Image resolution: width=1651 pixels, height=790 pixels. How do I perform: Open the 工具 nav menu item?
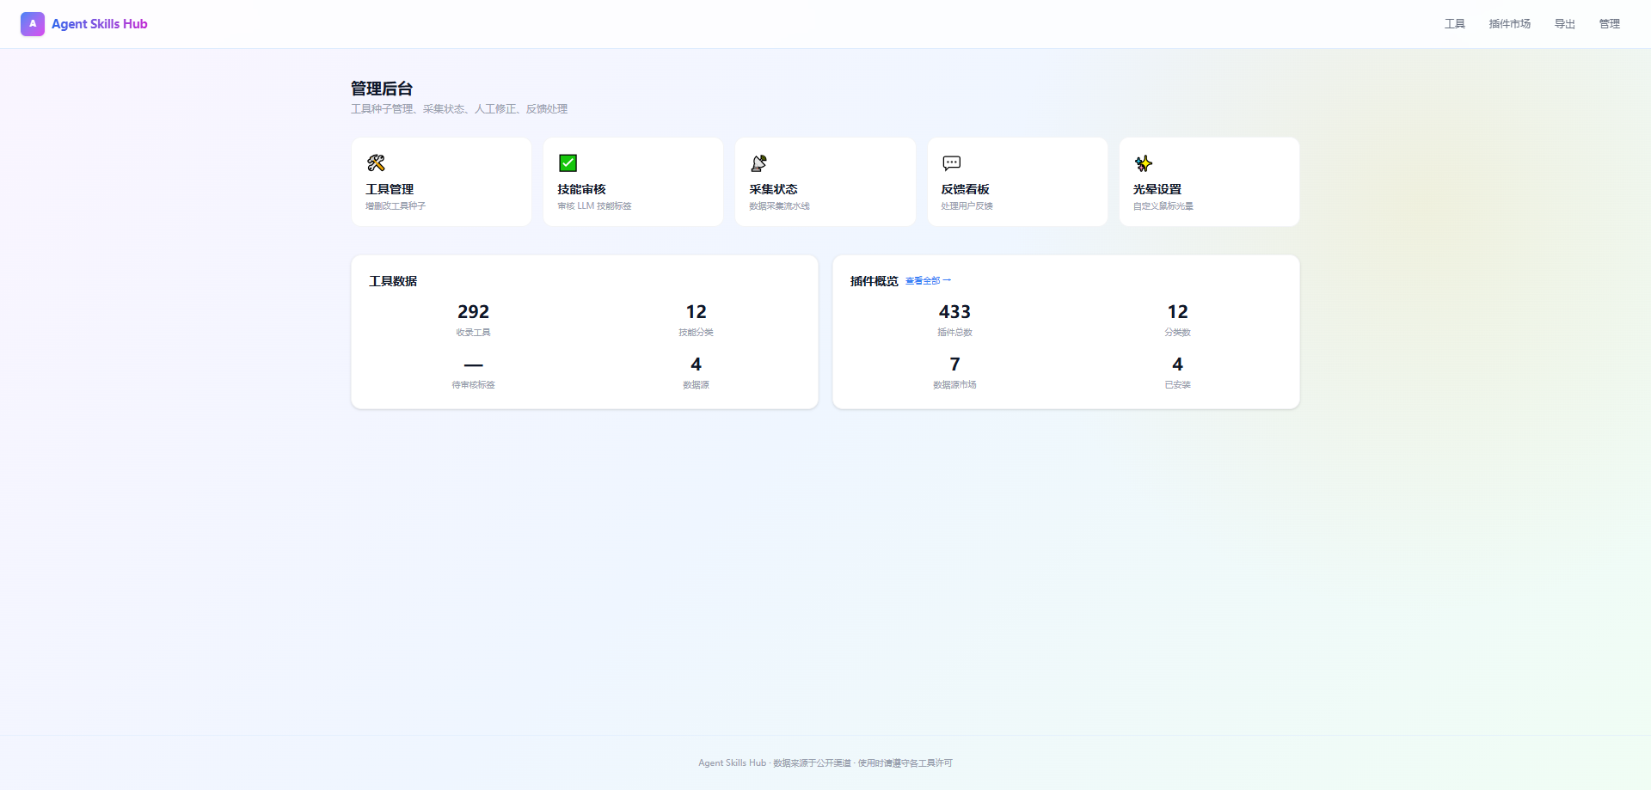pyautogui.click(x=1455, y=24)
